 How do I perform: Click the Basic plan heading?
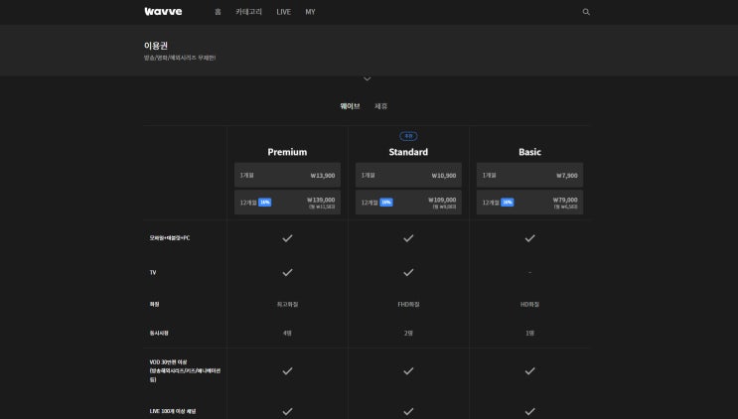(530, 152)
